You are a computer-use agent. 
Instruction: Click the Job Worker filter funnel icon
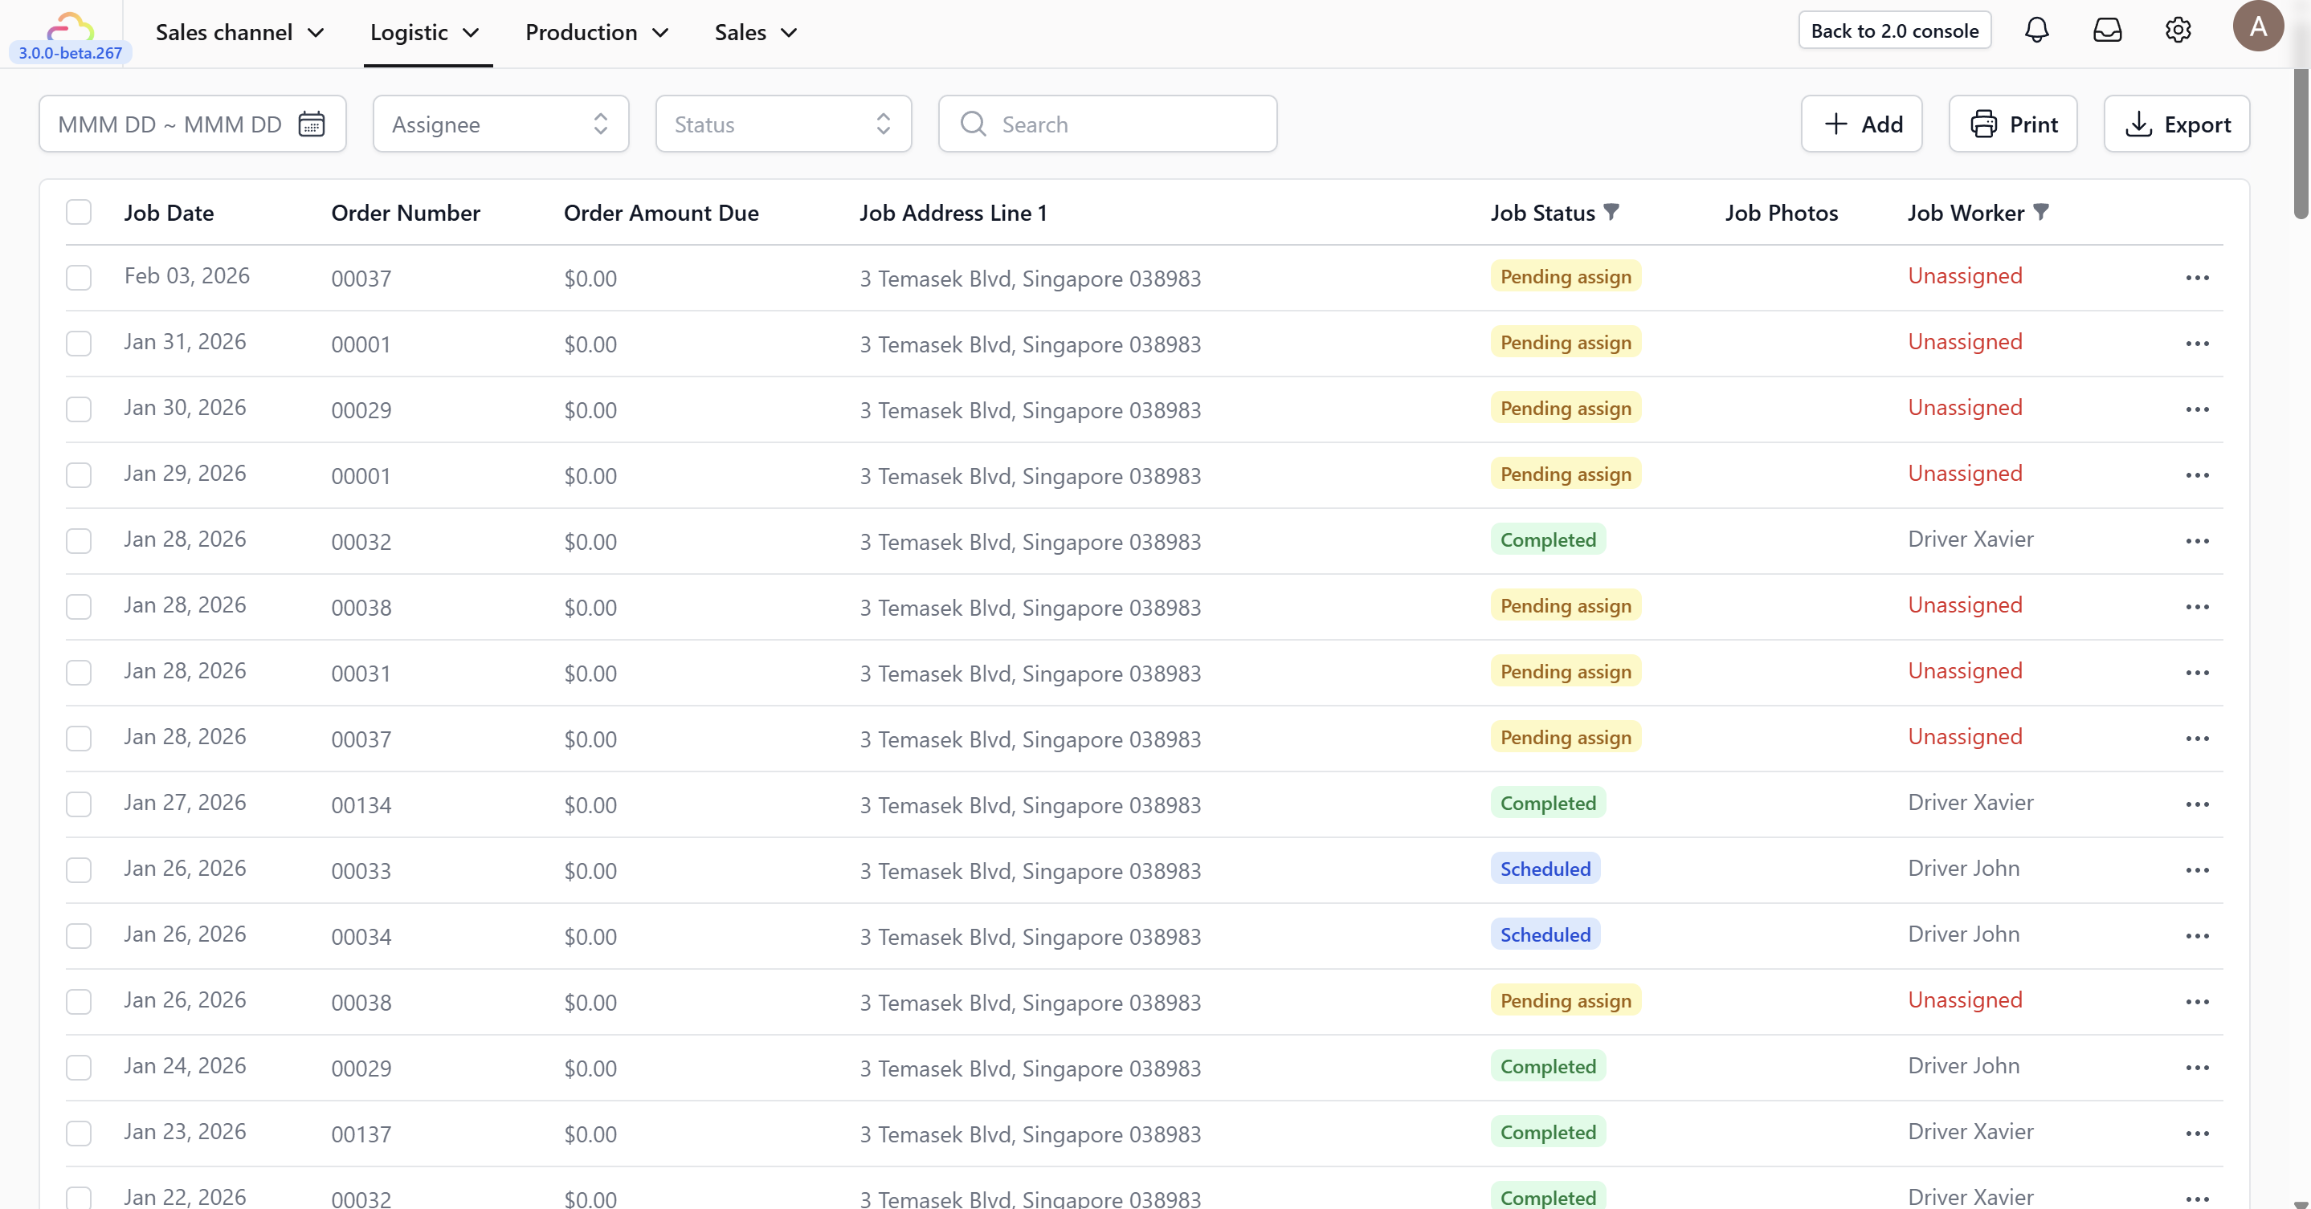tap(2041, 212)
